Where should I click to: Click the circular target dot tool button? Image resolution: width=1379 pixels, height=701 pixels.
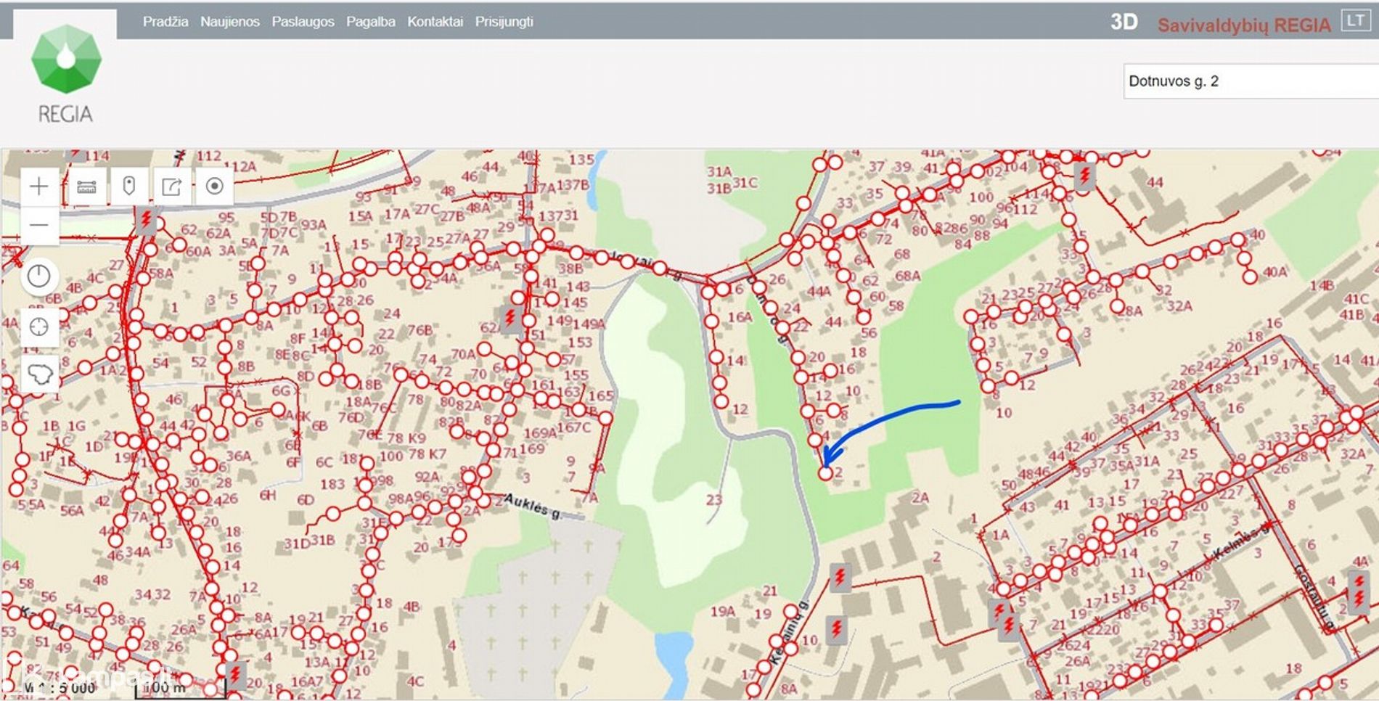tap(214, 186)
